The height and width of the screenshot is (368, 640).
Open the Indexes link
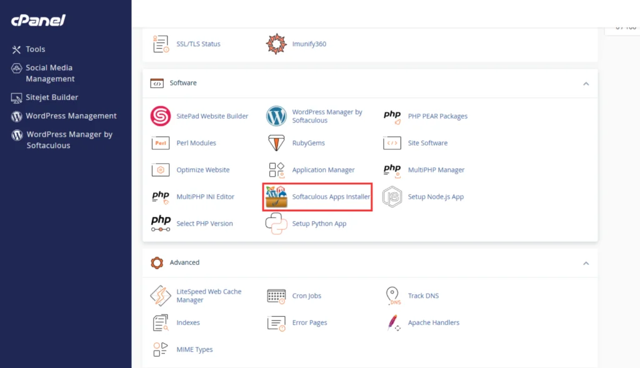tap(188, 323)
